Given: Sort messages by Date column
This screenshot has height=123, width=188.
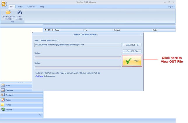Looking at the screenshot, I should coord(164,30).
